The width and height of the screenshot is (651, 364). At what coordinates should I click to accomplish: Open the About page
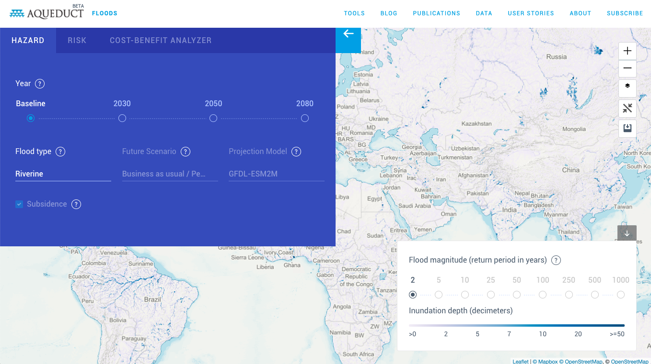[581, 13]
